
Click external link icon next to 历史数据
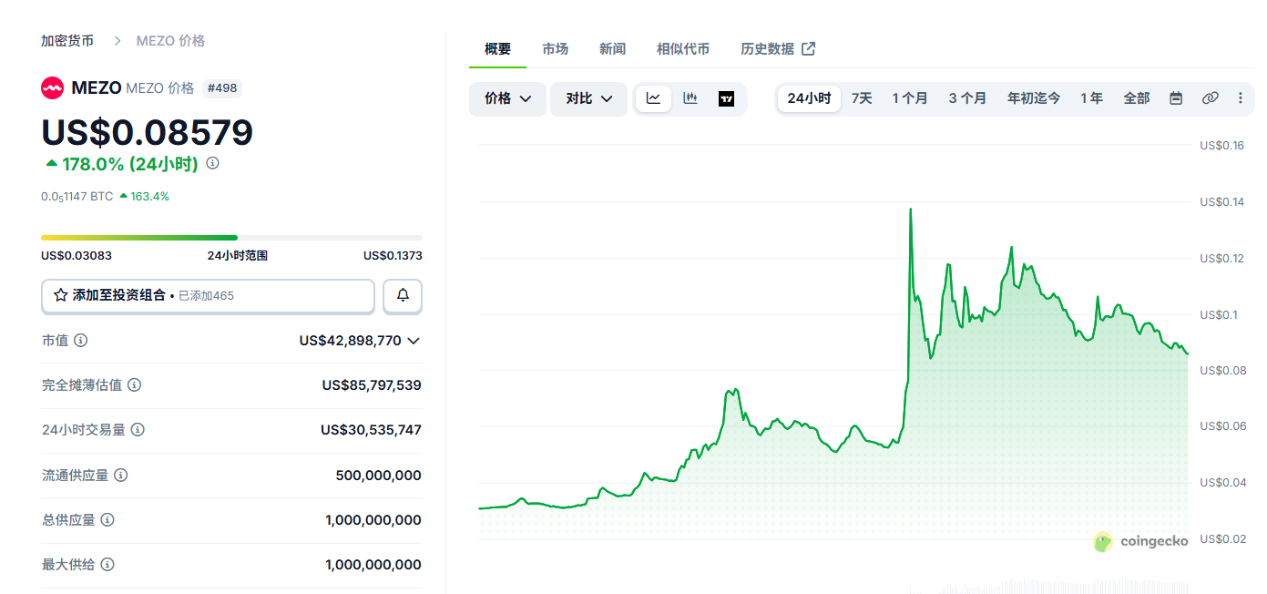(x=808, y=49)
